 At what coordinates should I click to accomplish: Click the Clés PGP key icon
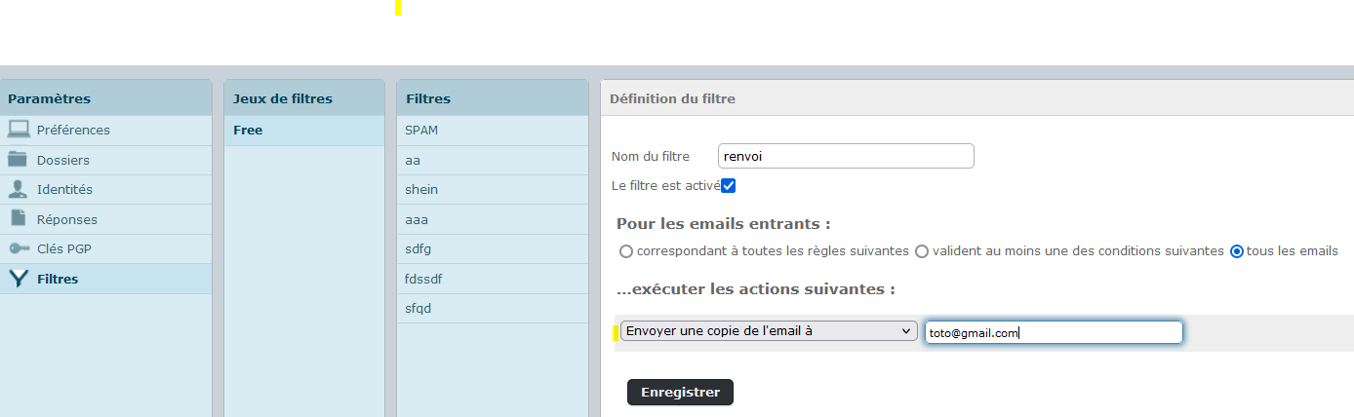point(19,248)
